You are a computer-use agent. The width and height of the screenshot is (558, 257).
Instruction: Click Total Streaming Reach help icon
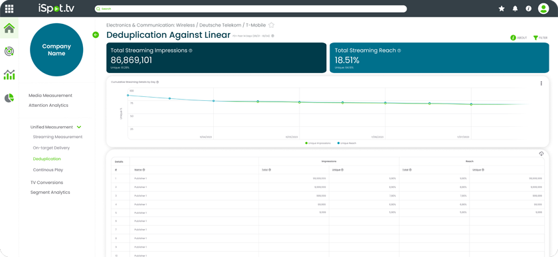[x=399, y=50]
